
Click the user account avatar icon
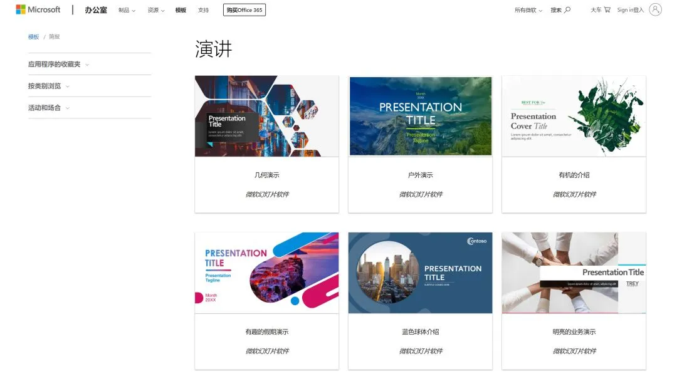tap(655, 9)
